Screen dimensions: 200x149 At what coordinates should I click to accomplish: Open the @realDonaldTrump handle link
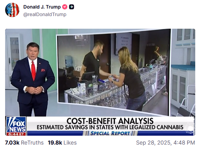pos(45,14)
